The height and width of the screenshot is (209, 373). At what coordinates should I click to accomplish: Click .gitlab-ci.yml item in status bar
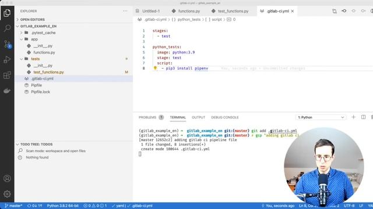(140, 206)
